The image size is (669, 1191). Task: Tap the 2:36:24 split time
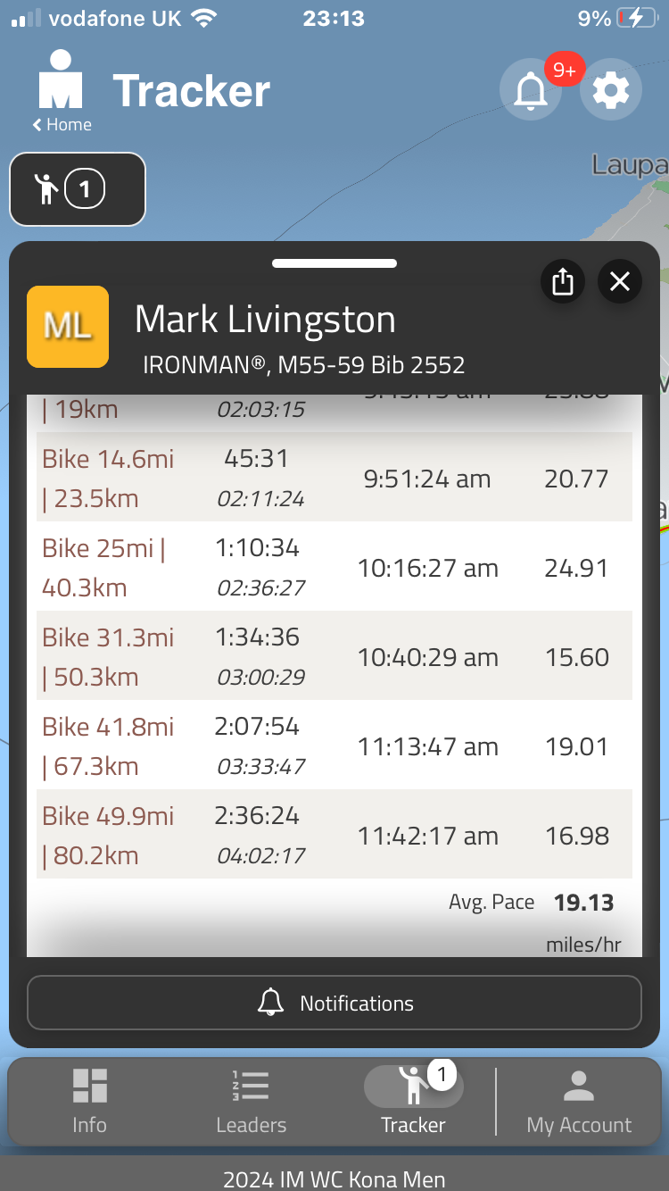point(257,816)
